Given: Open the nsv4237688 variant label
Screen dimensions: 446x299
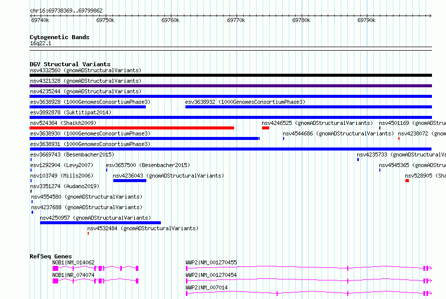Looking at the screenshot, I should tap(87, 207).
